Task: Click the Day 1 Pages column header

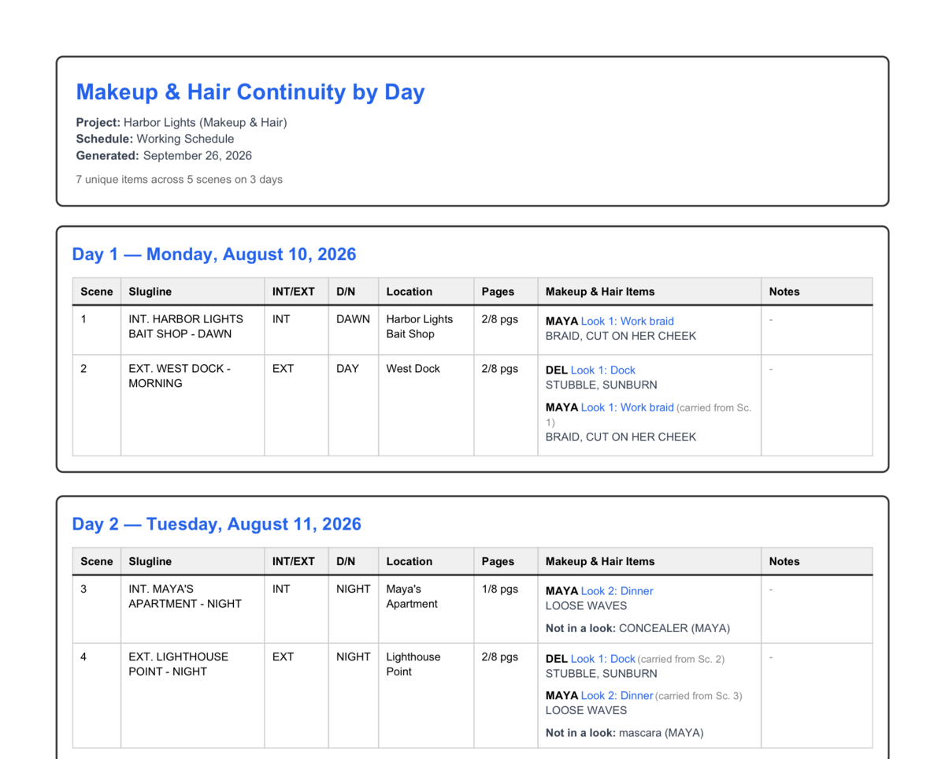Action: pos(506,292)
